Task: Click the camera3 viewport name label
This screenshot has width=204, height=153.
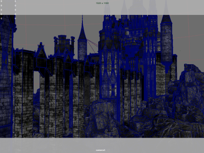Action: [x=100, y=150]
